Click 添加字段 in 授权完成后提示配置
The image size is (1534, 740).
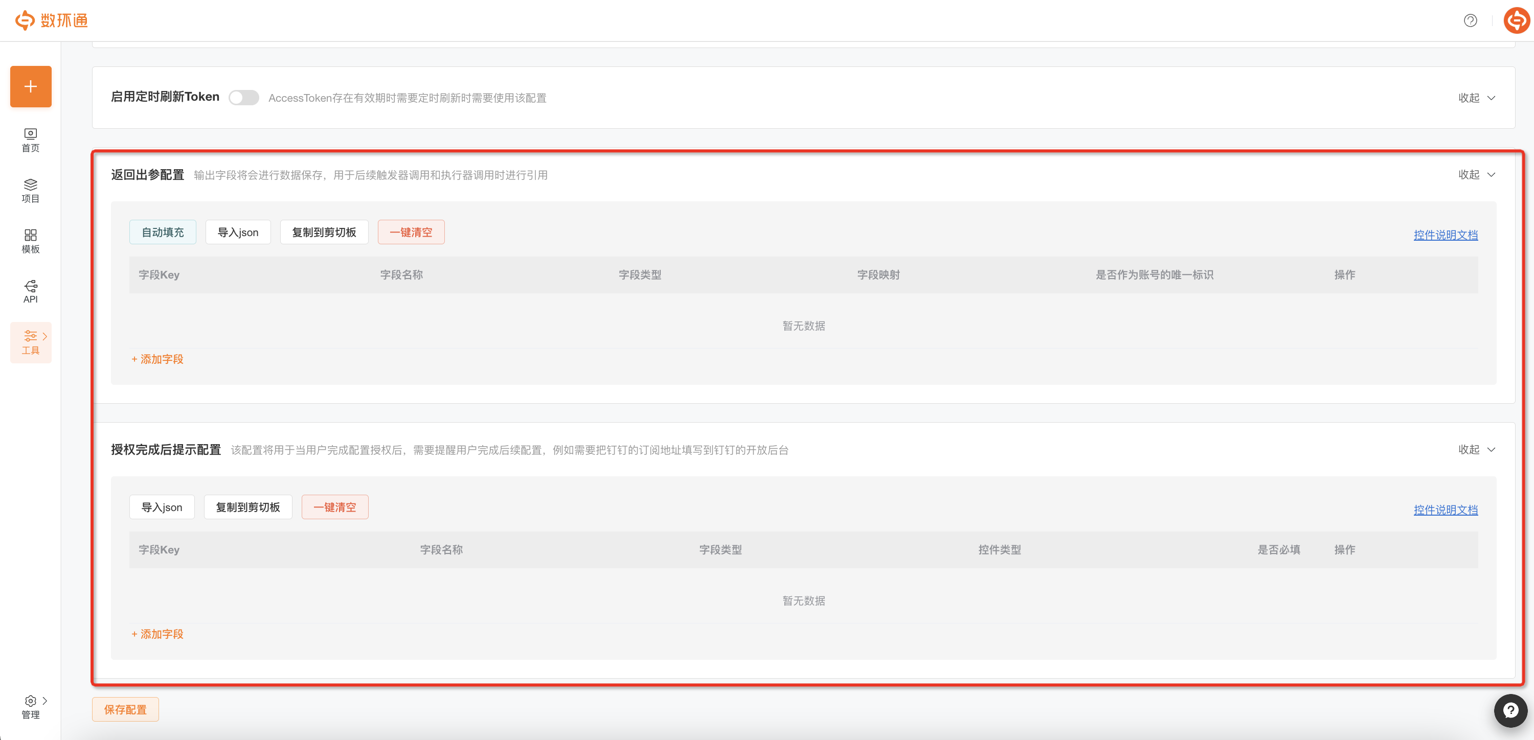pos(157,634)
